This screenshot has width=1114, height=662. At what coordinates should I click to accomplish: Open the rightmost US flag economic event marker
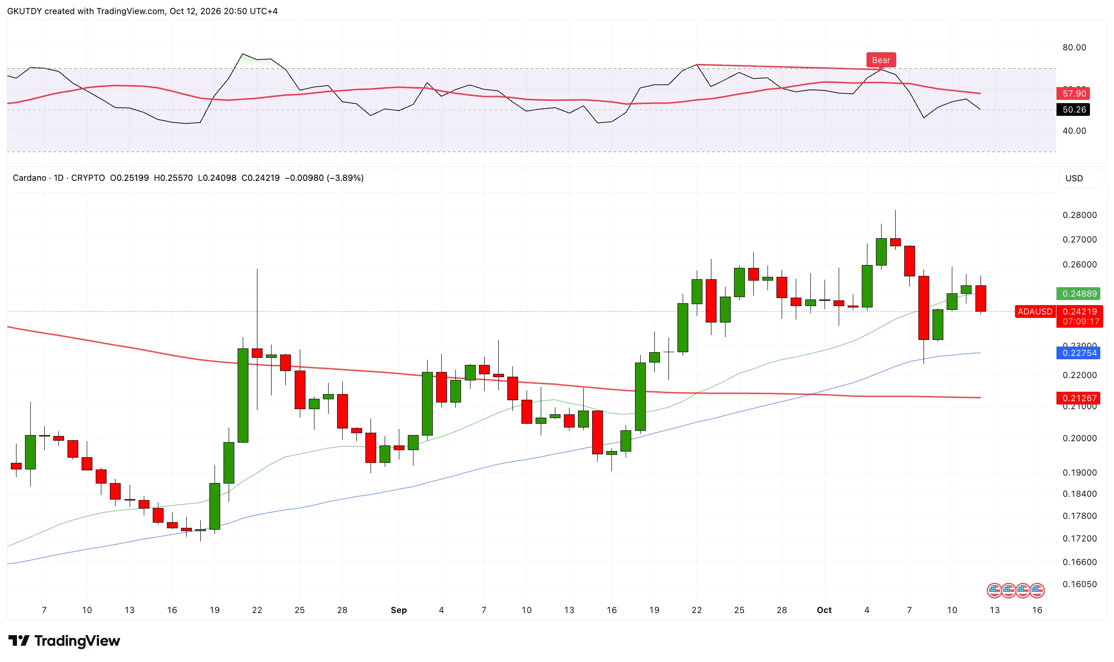coord(1037,590)
